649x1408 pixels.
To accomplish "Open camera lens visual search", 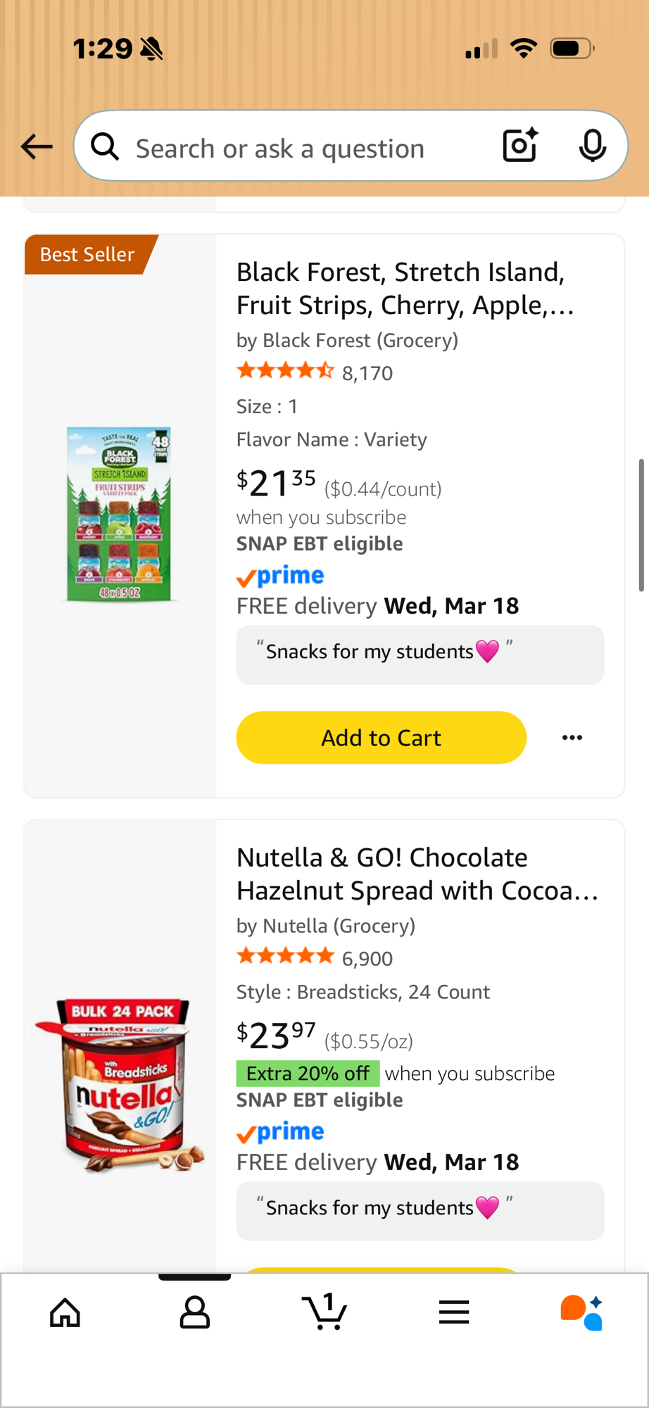I will [520, 146].
